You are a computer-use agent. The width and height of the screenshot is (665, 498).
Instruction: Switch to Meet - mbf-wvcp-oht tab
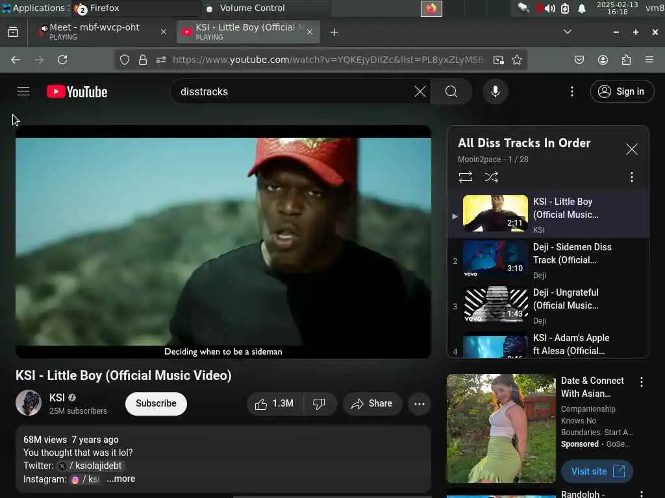point(101,32)
